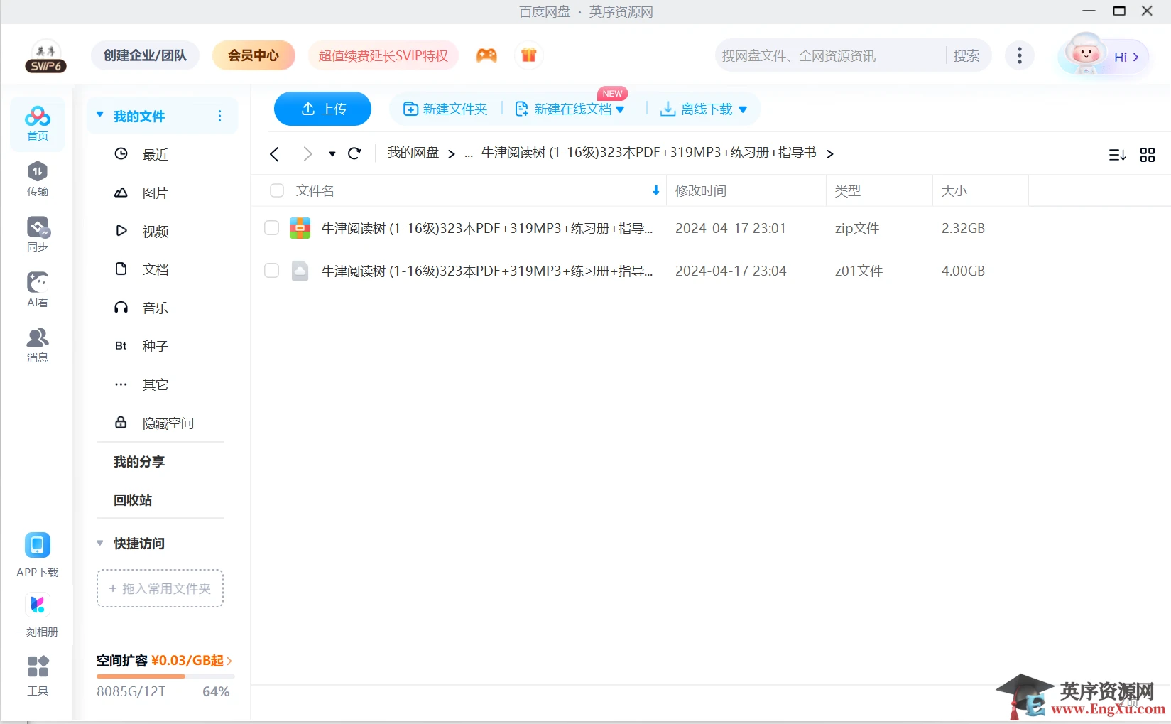Open the three-dot more options menu in header
Screen dimensions: 1171x724
(x=1020, y=55)
